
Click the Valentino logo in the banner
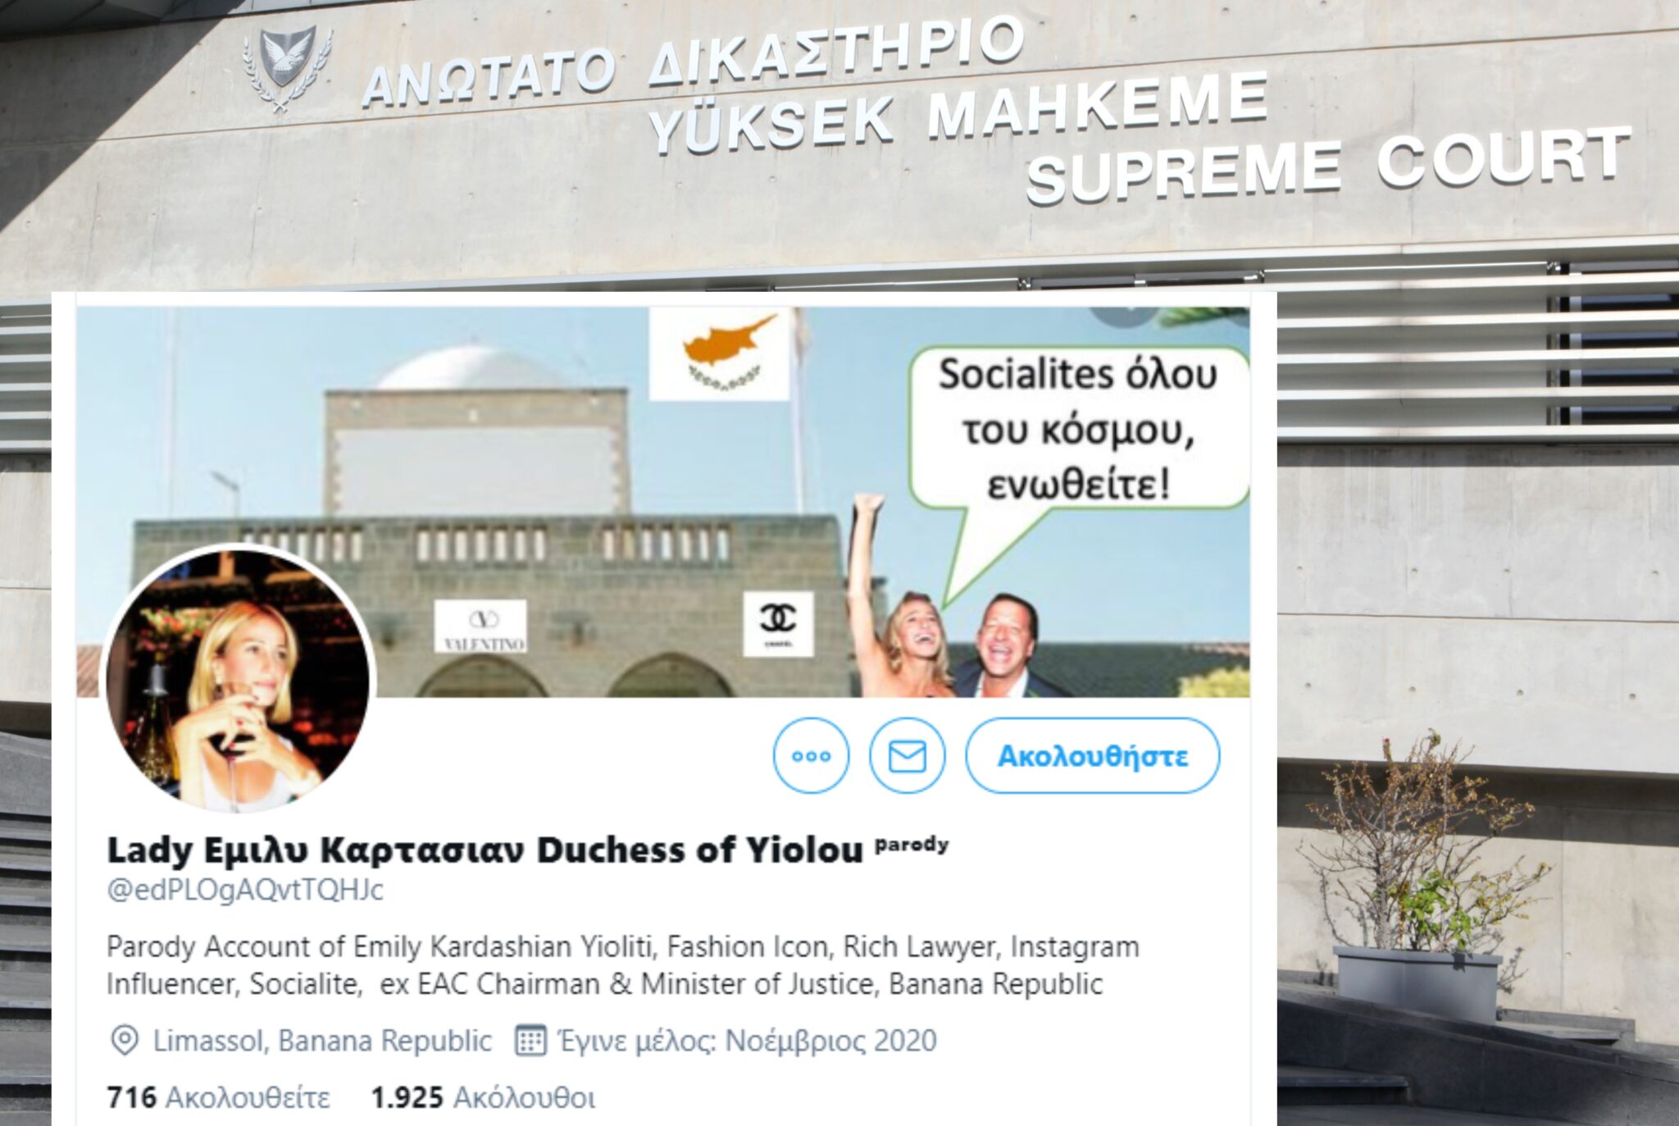click(x=480, y=627)
